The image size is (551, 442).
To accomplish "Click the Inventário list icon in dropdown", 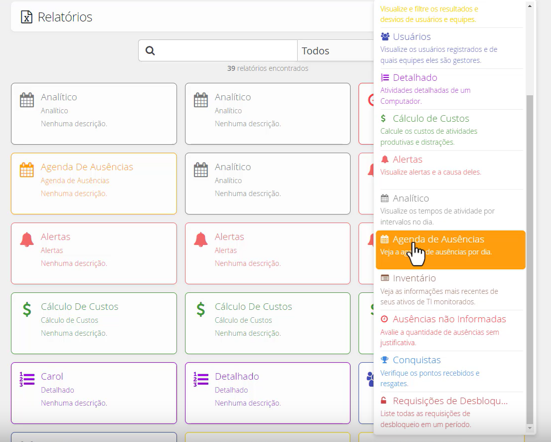I will [x=385, y=278].
